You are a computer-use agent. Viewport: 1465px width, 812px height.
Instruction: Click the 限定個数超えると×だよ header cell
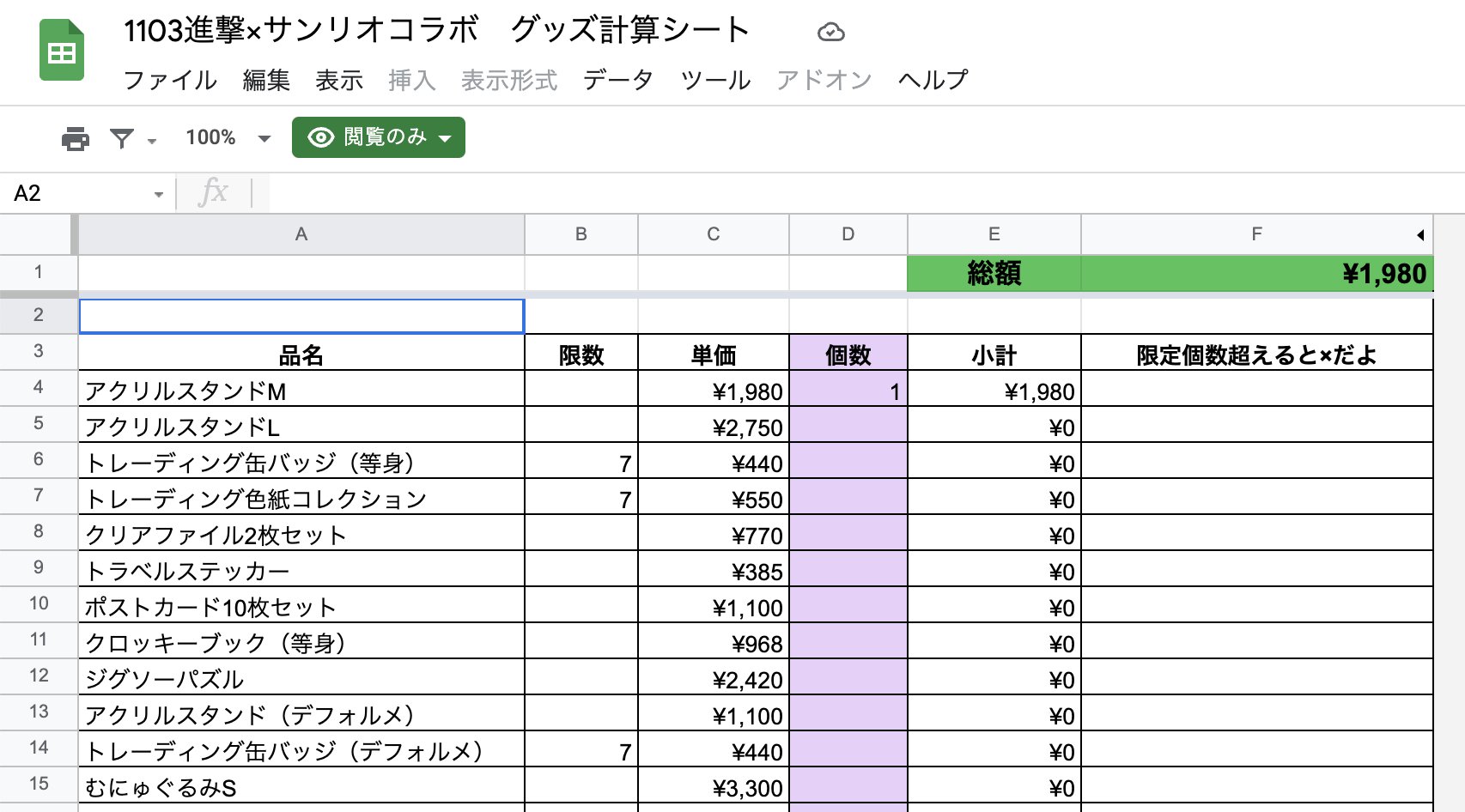click(1257, 353)
